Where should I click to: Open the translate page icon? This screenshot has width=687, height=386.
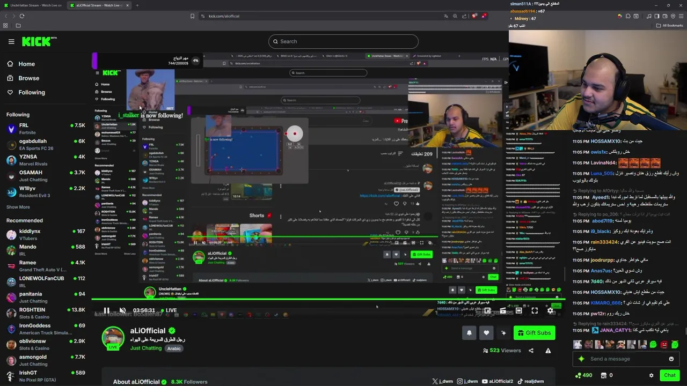coord(445,16)
